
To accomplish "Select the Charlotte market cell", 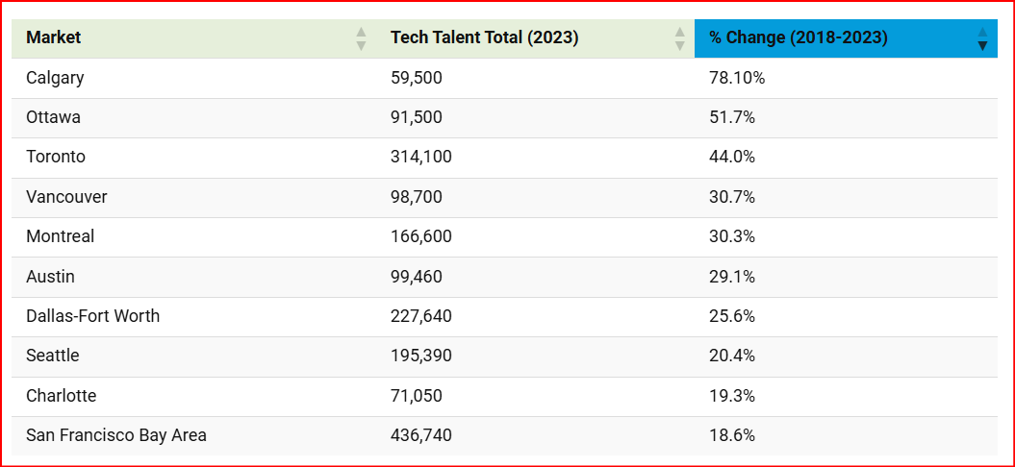I will coord(61,396).
